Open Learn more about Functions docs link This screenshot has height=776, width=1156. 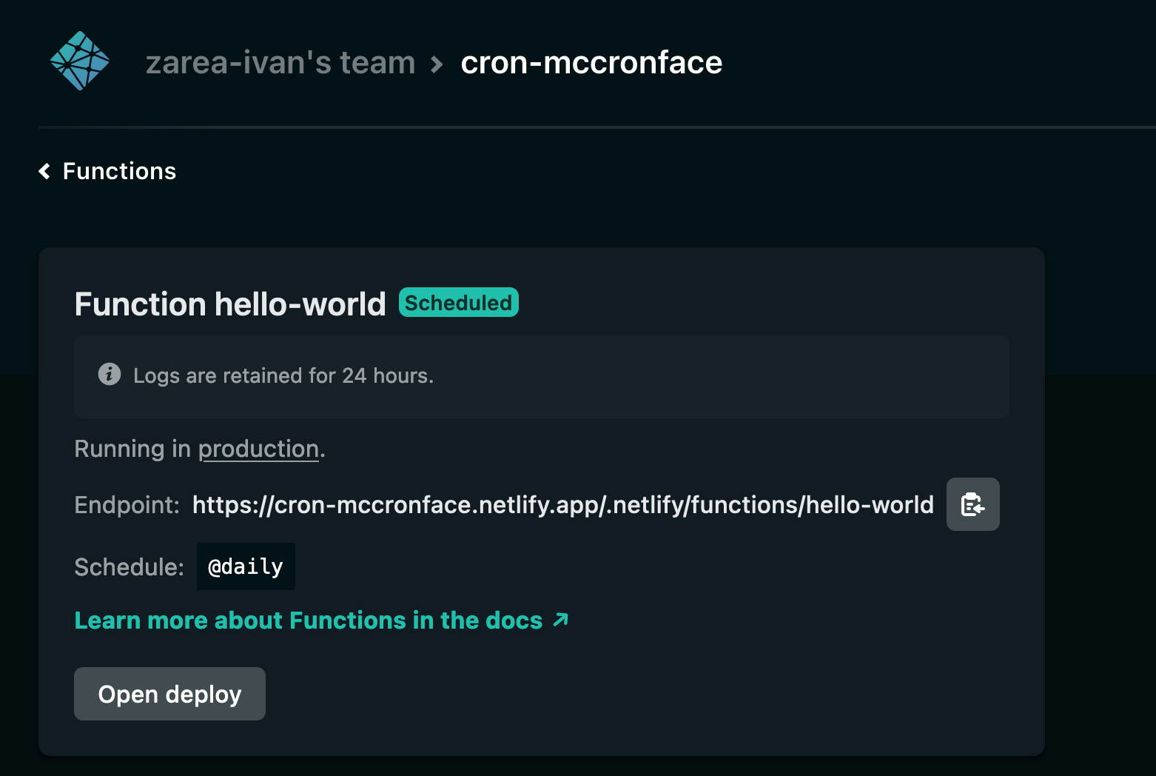309,621
